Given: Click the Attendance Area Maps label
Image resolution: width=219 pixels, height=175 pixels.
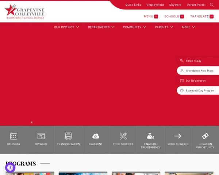Looking at the screenshot, I should click(200, 71).
